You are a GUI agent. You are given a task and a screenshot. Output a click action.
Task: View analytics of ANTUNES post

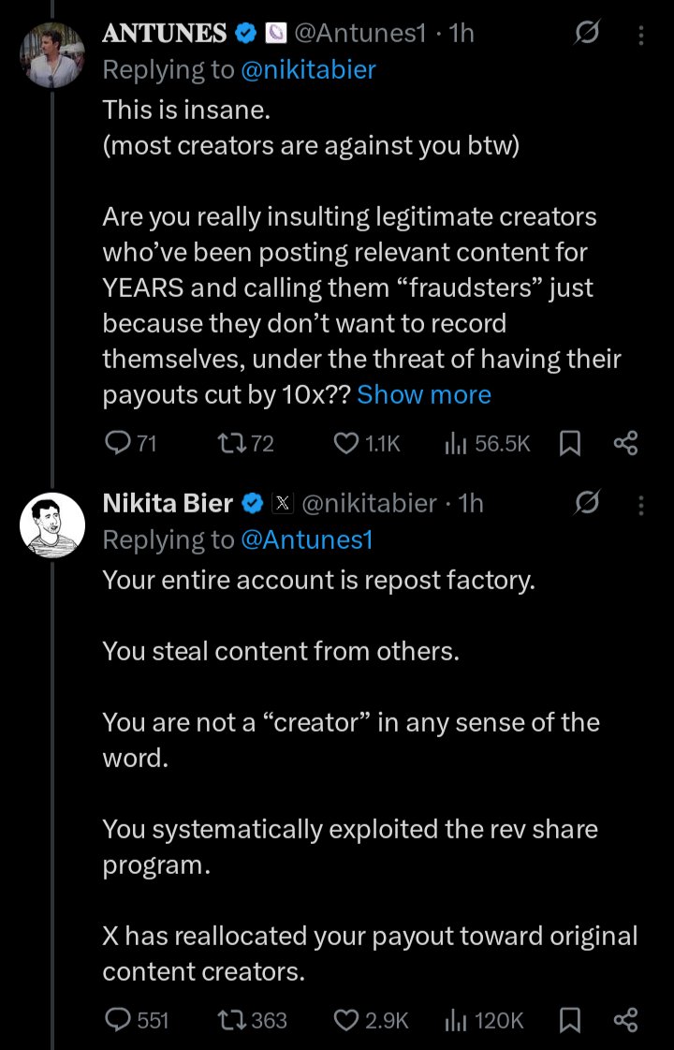coord(456,443)
